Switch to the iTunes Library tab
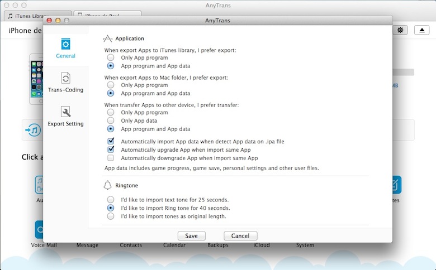The image size is (436, 270). point(38,16)
